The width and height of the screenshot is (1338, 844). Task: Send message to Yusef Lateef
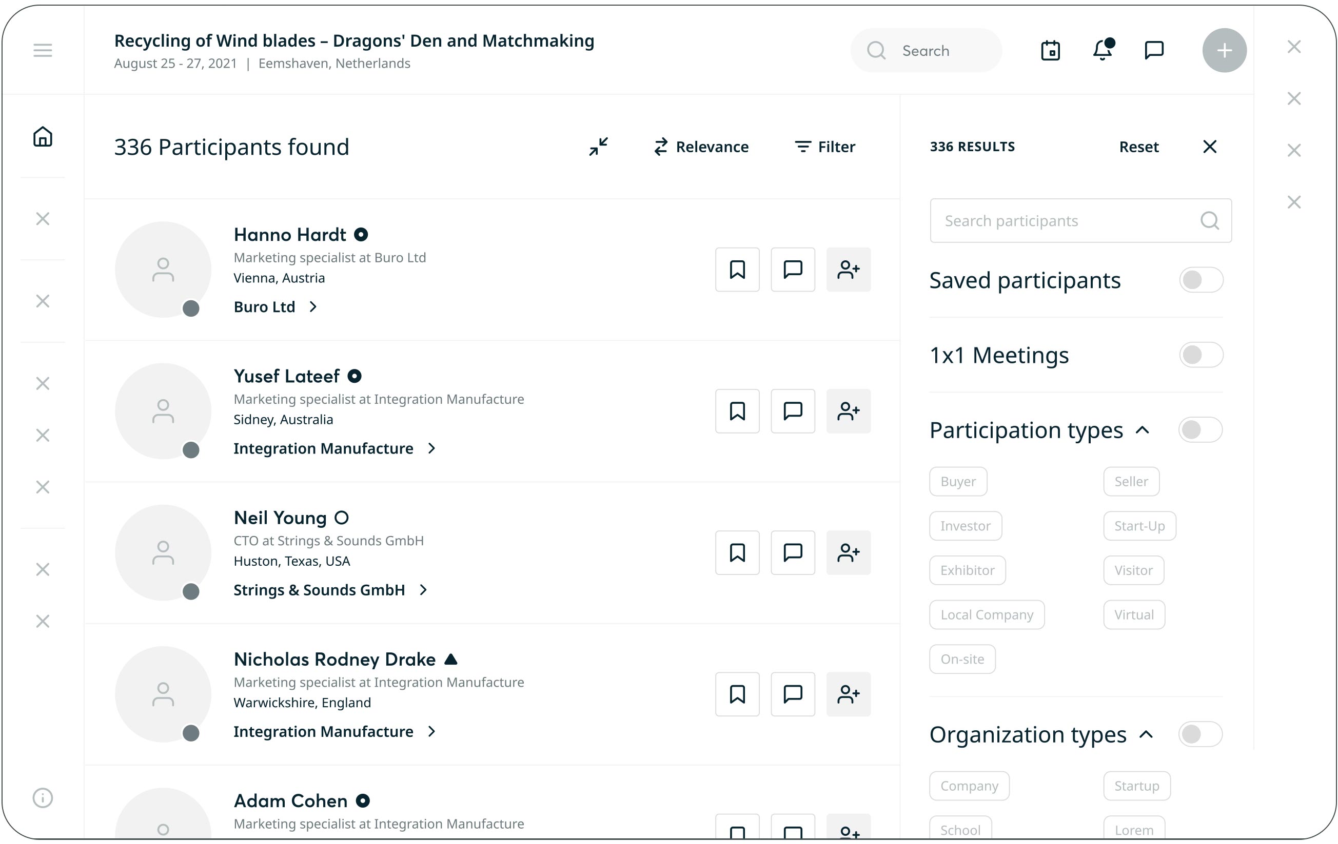pos(792,411)
